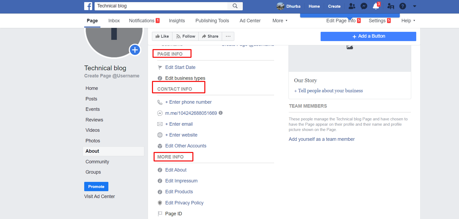Click the info icon beside Edit Impressum

coord(160,181)
